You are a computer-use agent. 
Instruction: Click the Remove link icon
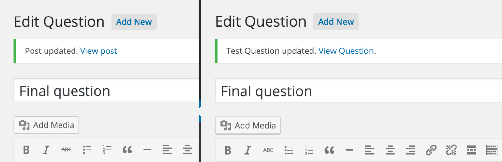click(451, 150)
